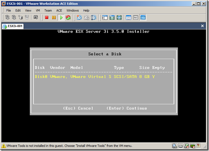Image resolution: width=209 pixels, height=151 pixels.
Task: Open the snapshot manager toolbar icon
Action: 93,17
